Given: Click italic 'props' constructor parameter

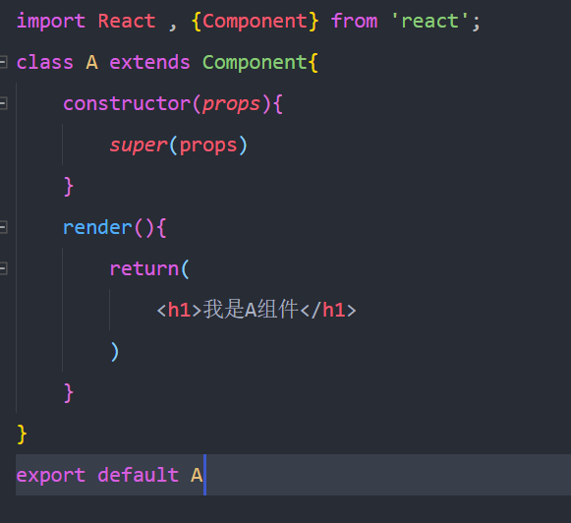Looking at the screenshot, I should (x=231, y=104).
